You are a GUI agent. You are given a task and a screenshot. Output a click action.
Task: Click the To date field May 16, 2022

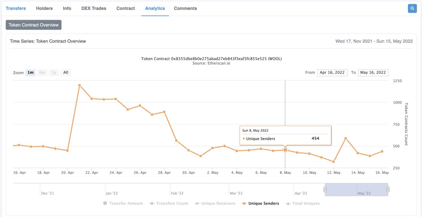point(373,73)
